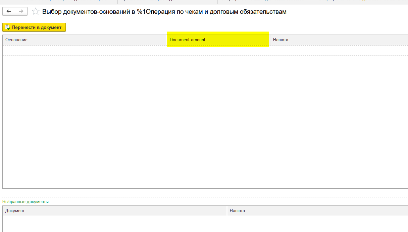Close the first 'Операции по чекам' tab
Screen dimensions: 408x232
[310, 2]
